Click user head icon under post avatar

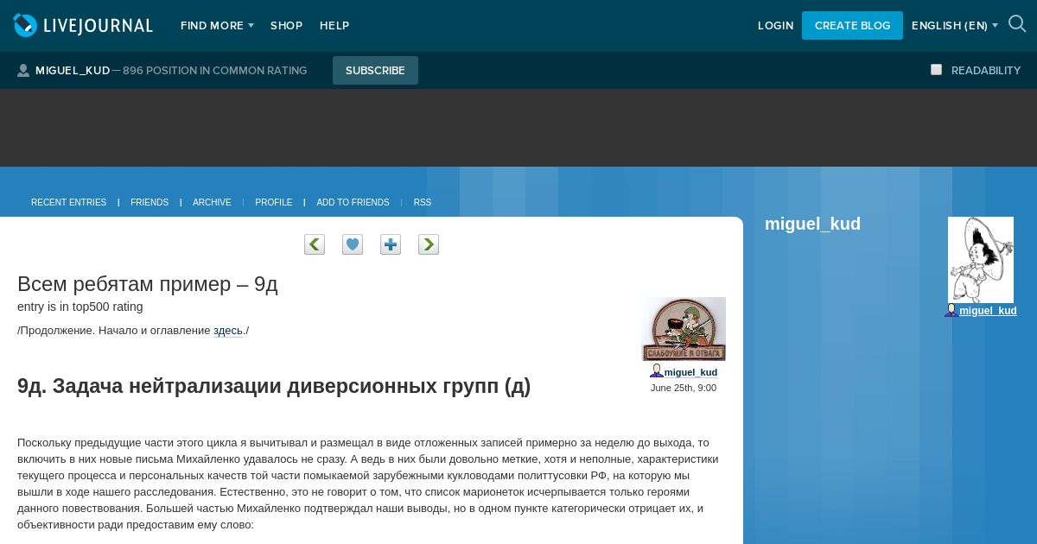pos(657,371)
